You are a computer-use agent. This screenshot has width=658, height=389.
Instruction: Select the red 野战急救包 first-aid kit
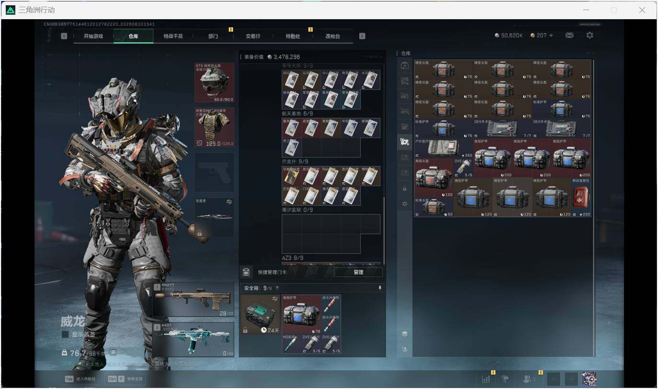pos(581,198)
